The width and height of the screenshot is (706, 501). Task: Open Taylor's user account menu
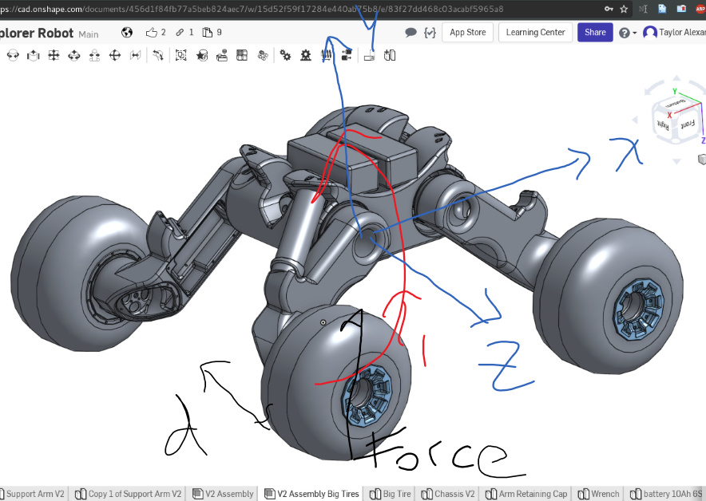(x=674, y=33)
